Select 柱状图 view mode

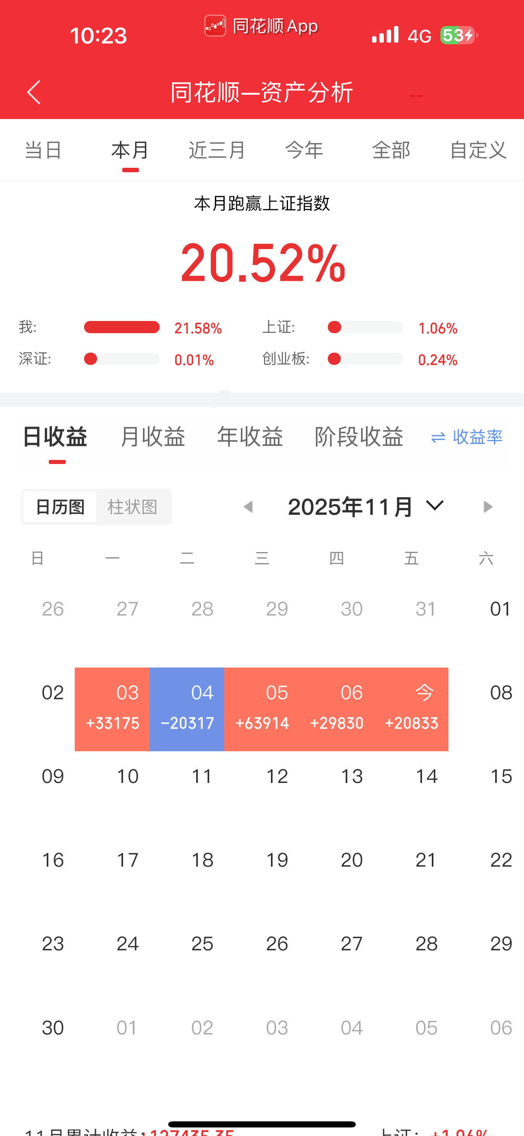point(133,507)
